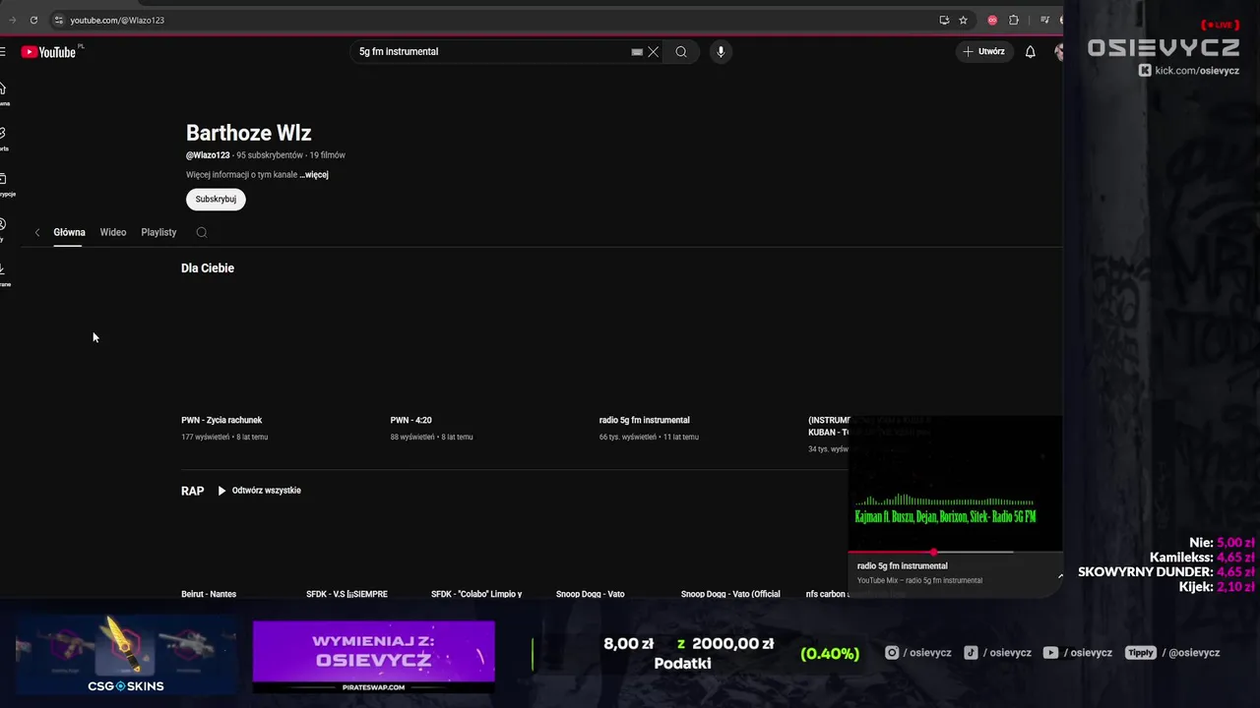Image resolution: width=1260 pixels, height=708 pixels.
Task: Click the Utwórz create button
Action: [x=984, y=52]
